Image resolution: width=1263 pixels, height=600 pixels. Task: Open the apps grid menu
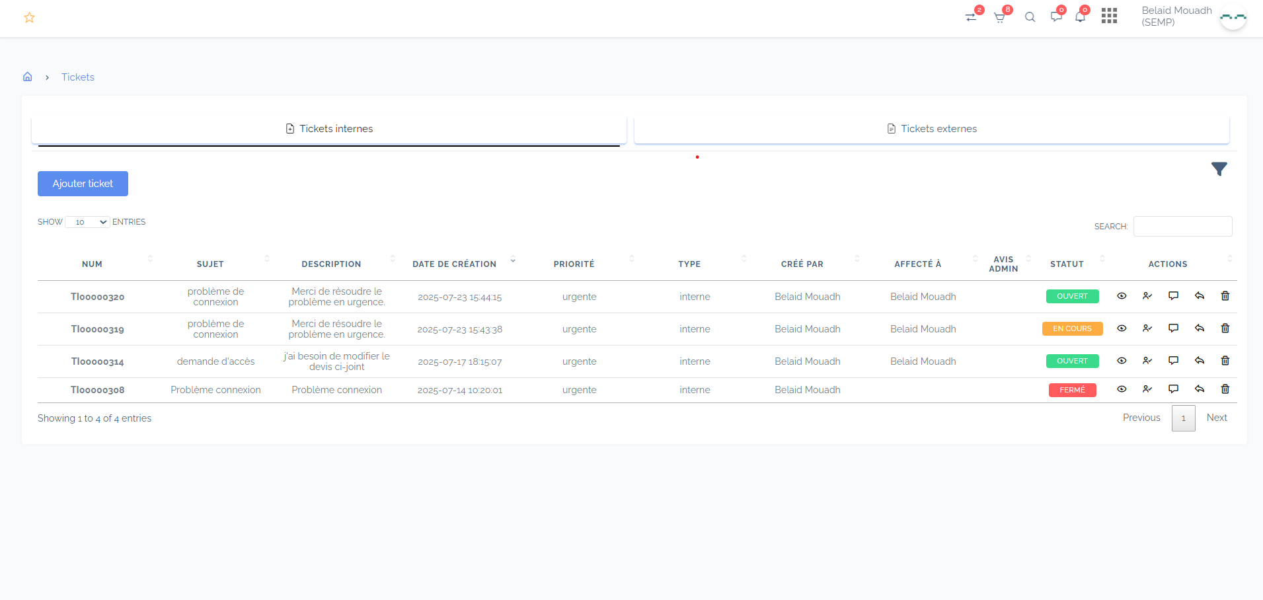pyautogui.click(x=1109, y=16)
